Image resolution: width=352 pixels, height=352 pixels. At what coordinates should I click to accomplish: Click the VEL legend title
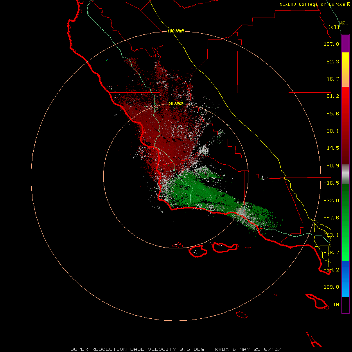343,23
